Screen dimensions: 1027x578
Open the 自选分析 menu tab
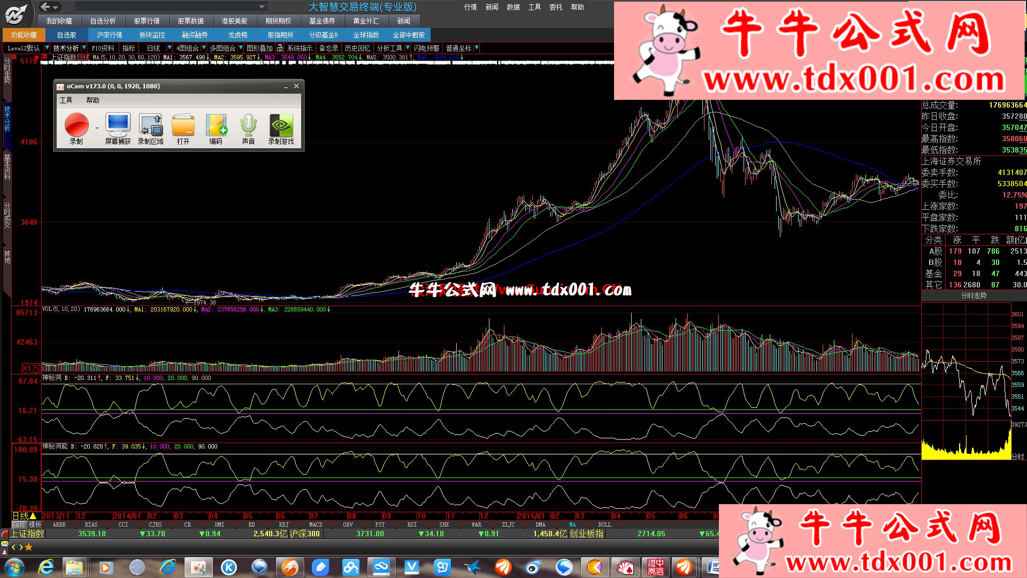(103, 21)
